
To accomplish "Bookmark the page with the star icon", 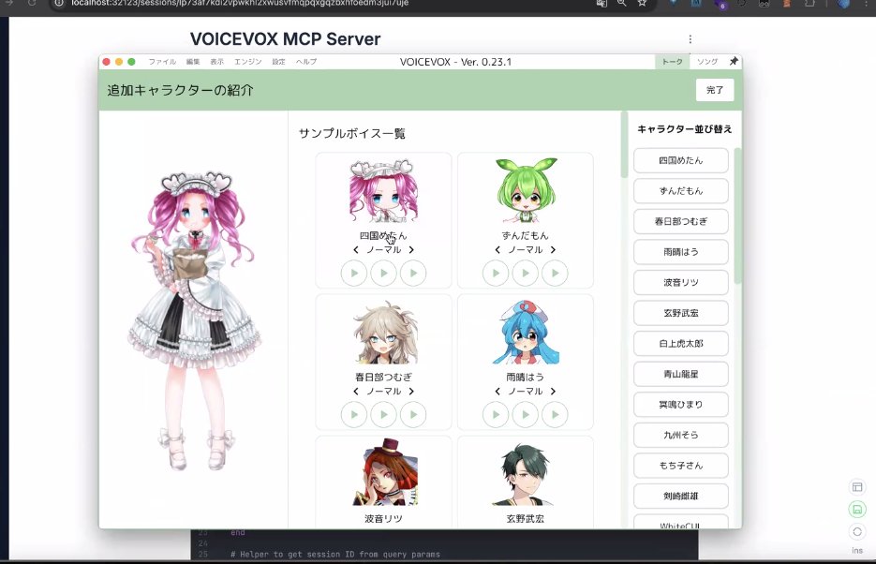I will tap(643, 4).
